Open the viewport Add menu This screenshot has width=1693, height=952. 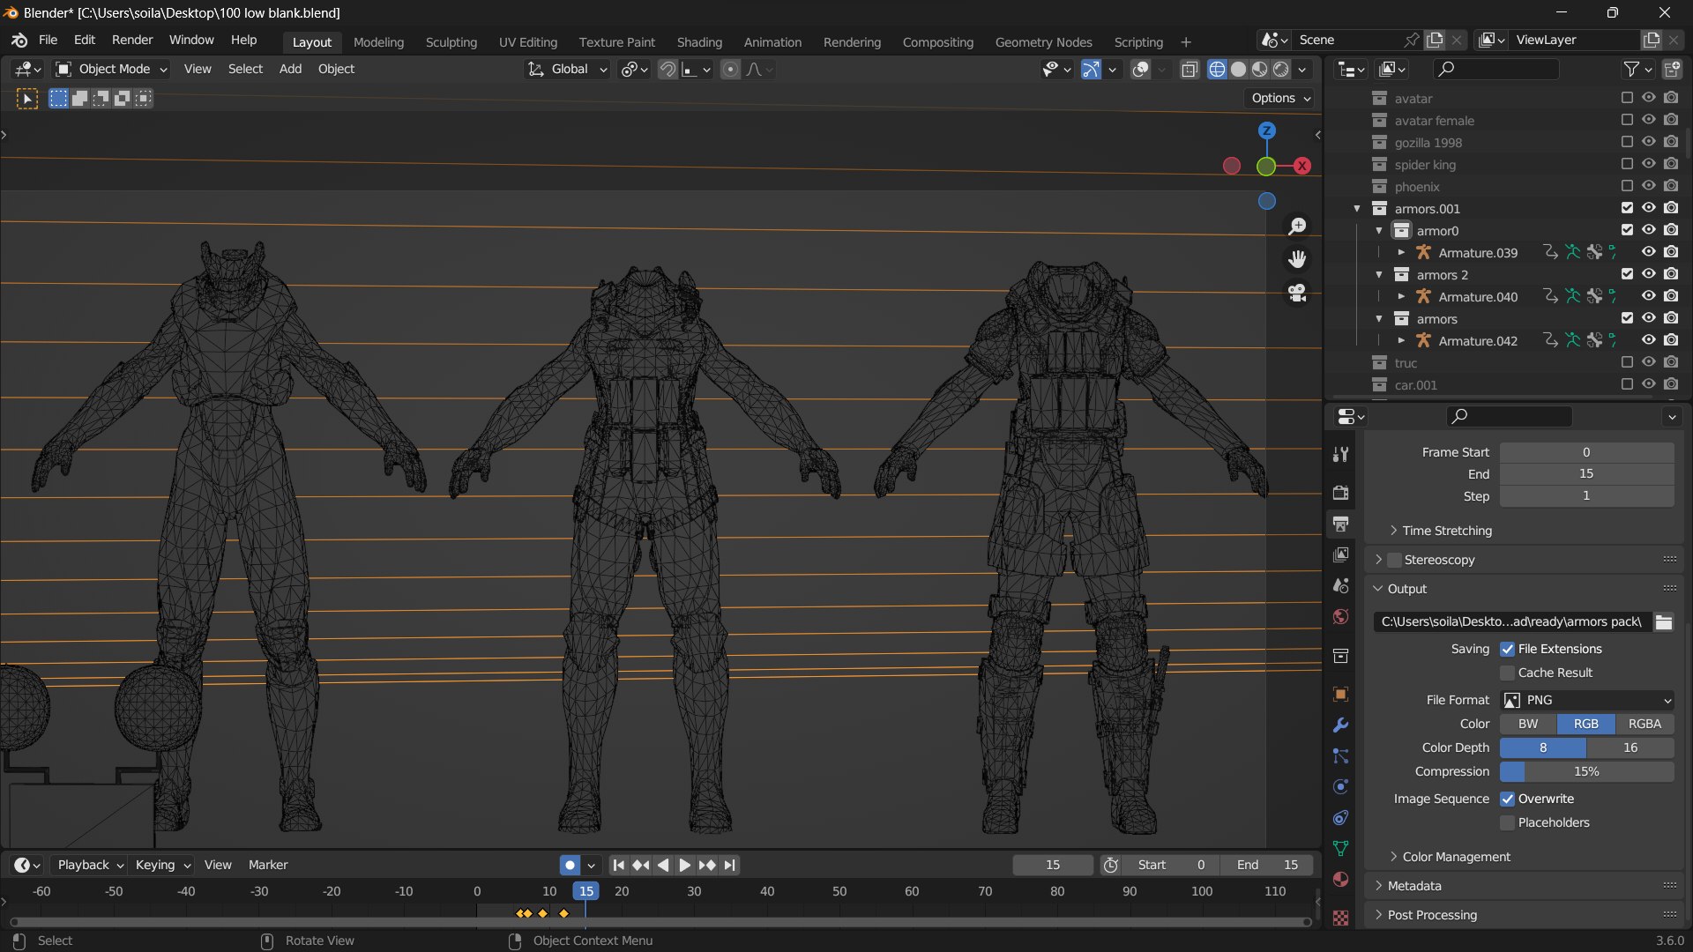(290, 69)
